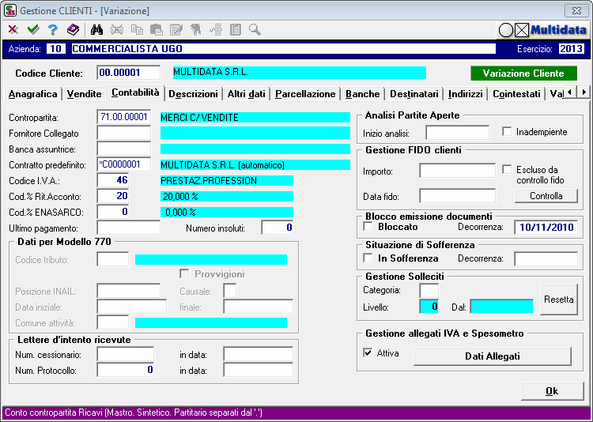Click the Num. Protocollo field
Screen dimensions: 593x422
click(x=126, y=370)
